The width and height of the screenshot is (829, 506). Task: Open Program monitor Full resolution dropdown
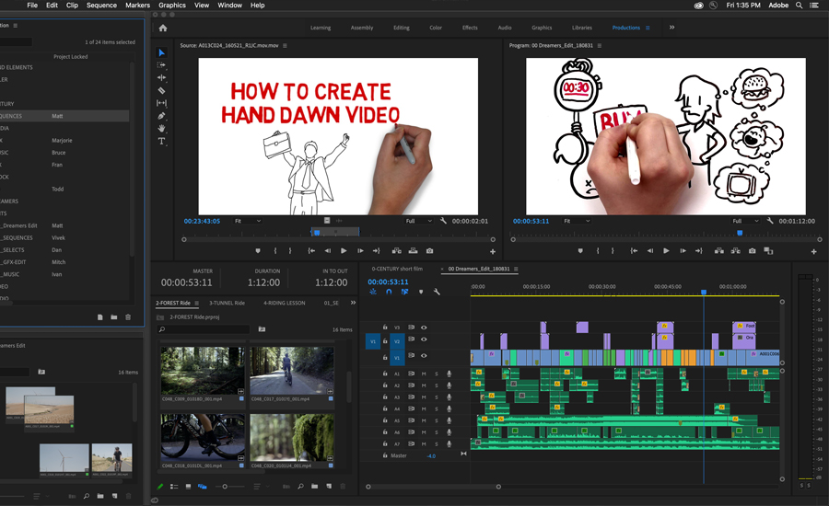click(745, 221)
